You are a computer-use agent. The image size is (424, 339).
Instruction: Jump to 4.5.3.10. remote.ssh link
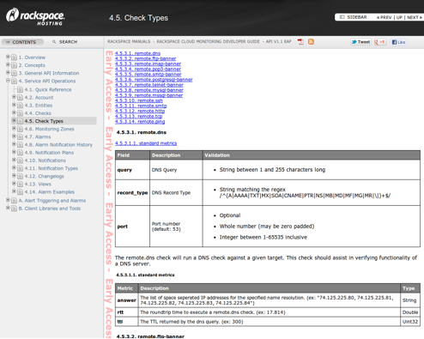pyautogui.click(x=139, y=100)
